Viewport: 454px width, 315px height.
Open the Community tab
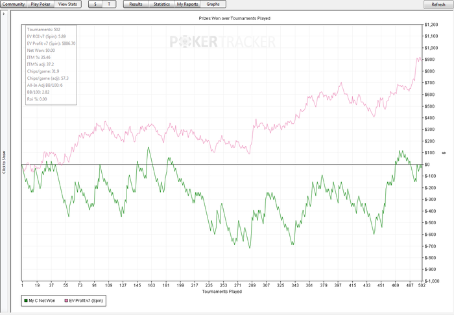(x=14, y=4)
